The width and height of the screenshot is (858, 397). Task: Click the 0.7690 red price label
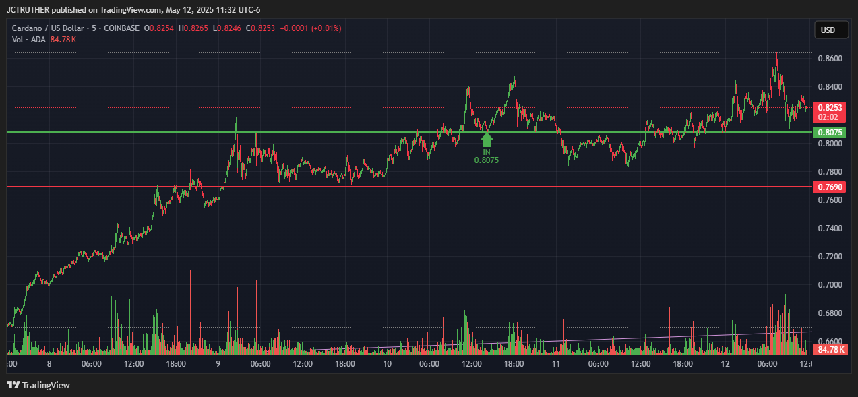830,186
